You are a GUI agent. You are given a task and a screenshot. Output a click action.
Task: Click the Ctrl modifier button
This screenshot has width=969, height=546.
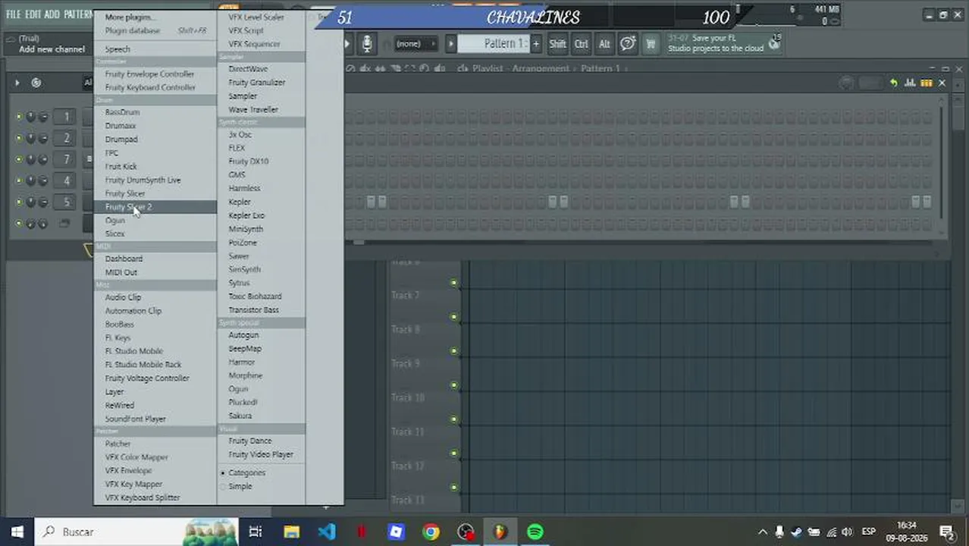582,44
